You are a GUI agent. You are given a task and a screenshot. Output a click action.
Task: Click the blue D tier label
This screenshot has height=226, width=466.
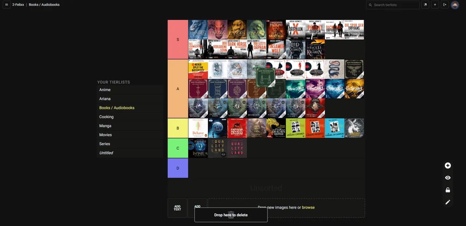point(178,168)
